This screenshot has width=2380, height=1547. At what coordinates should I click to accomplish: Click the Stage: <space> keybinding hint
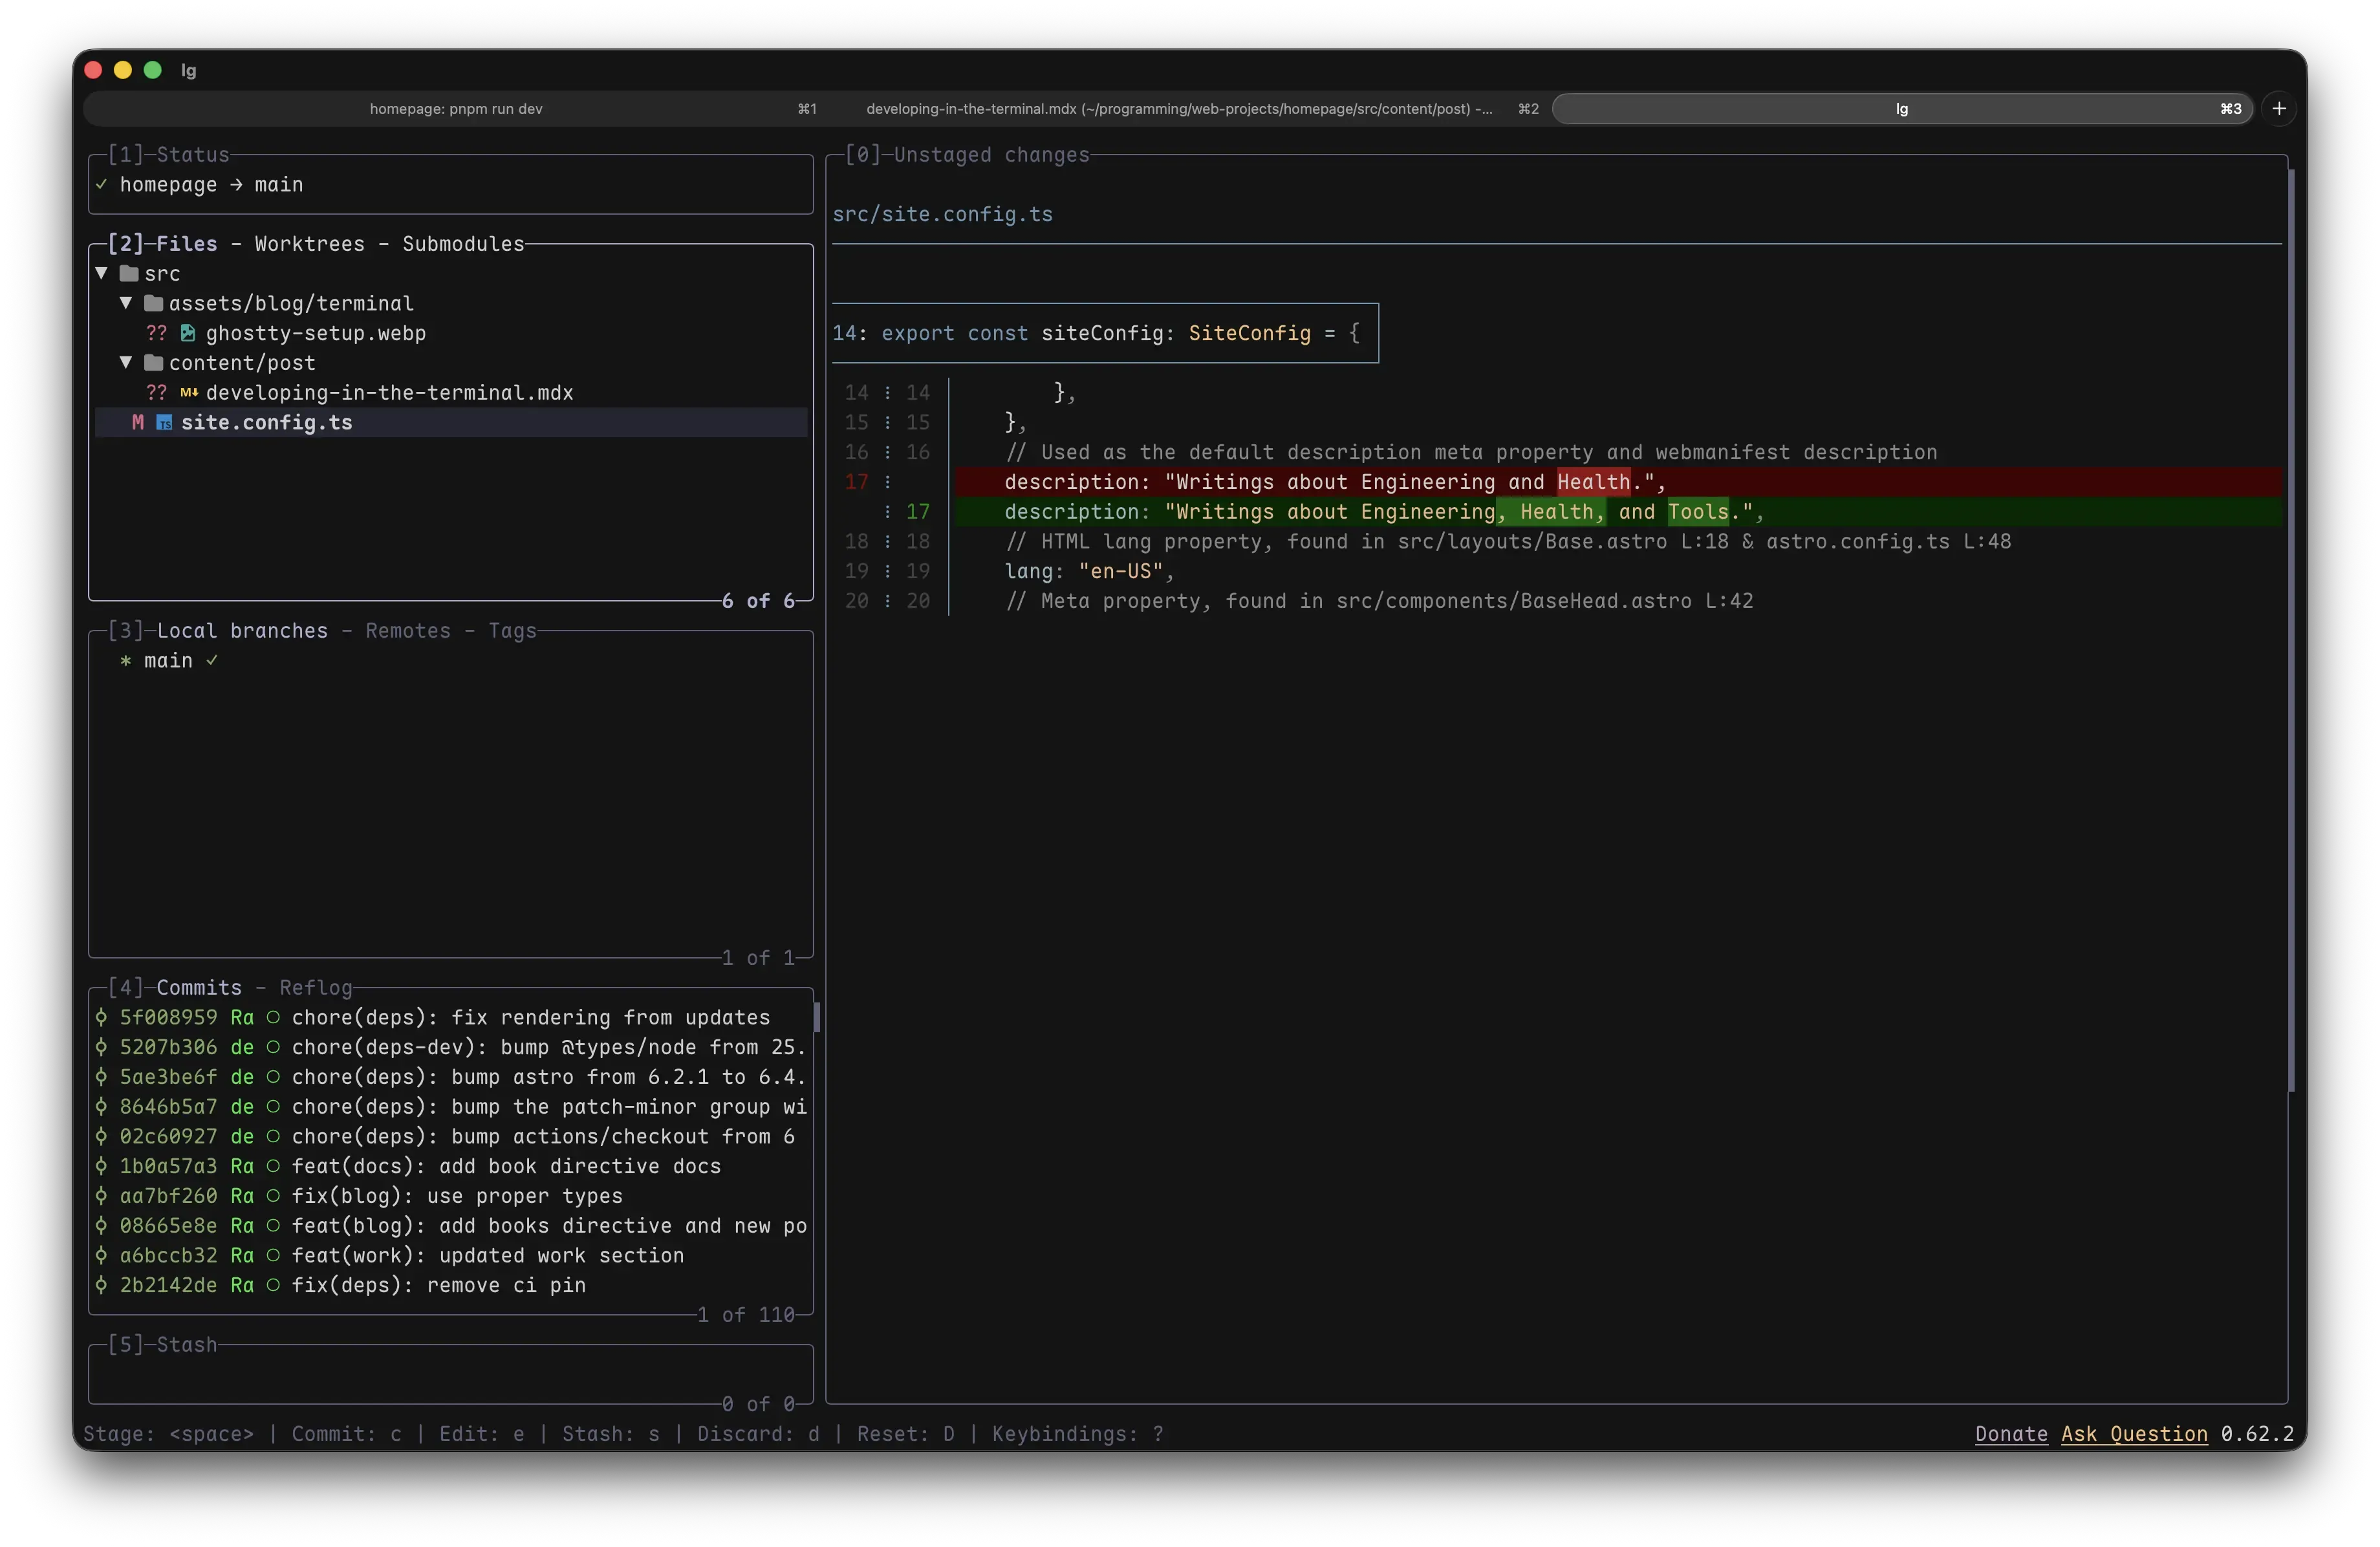168,1434
